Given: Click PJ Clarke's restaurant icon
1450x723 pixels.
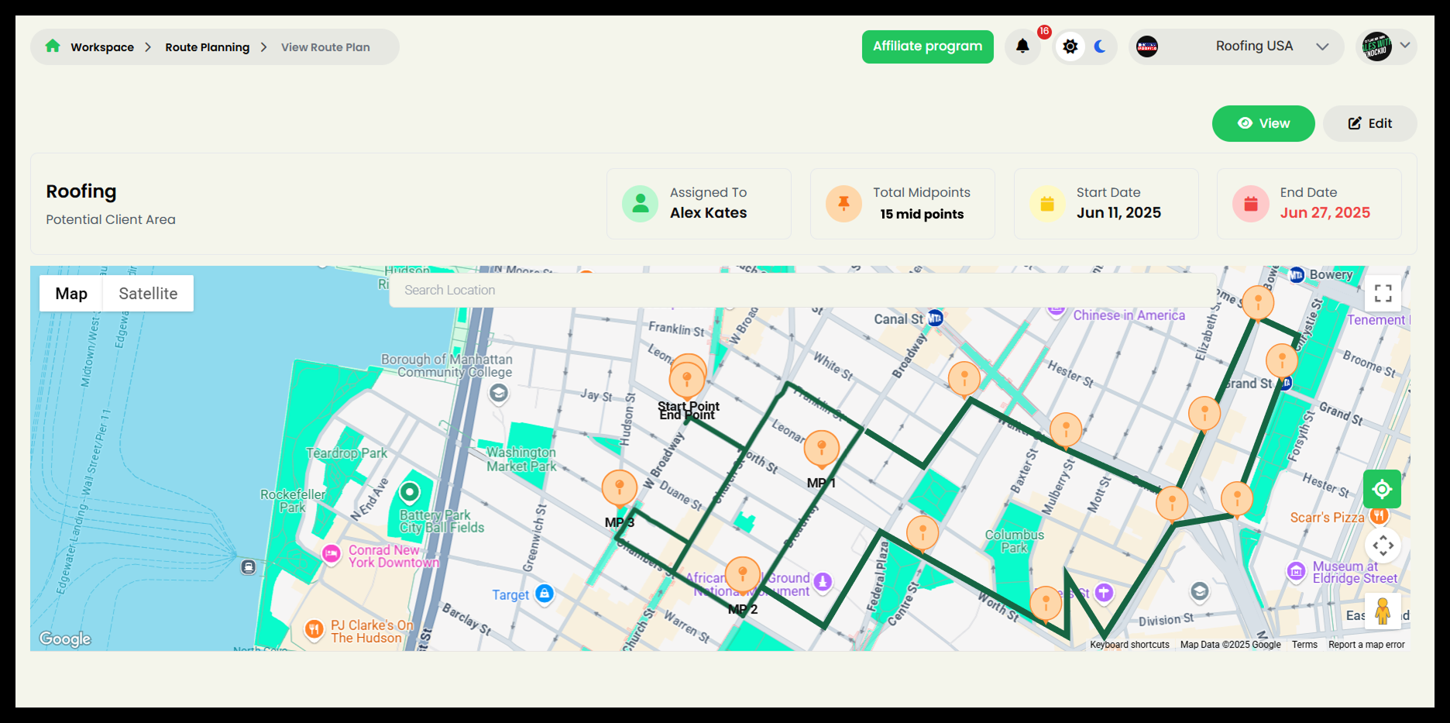Looking at the screenshot, I should [x=314, y=629].
